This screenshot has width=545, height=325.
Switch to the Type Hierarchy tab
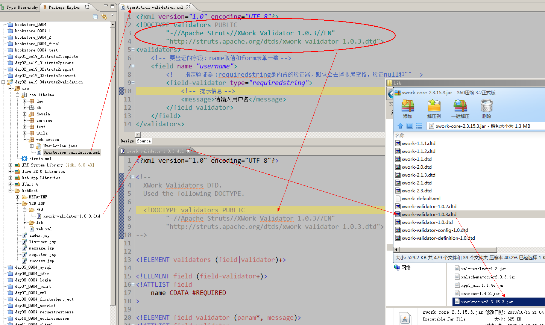click(20, 7)
